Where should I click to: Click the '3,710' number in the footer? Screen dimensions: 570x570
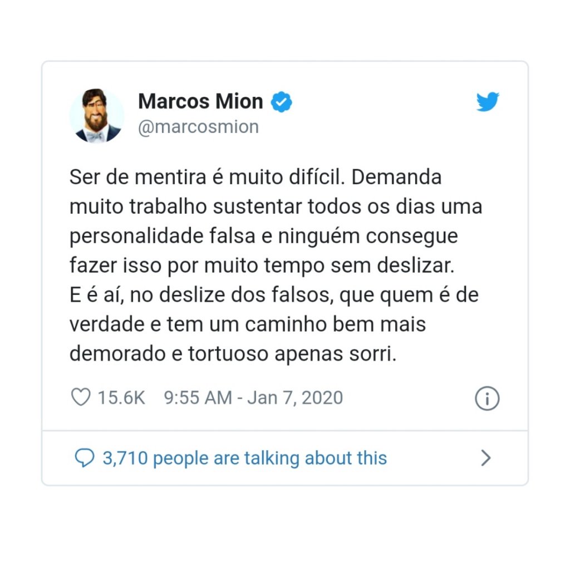125,458
